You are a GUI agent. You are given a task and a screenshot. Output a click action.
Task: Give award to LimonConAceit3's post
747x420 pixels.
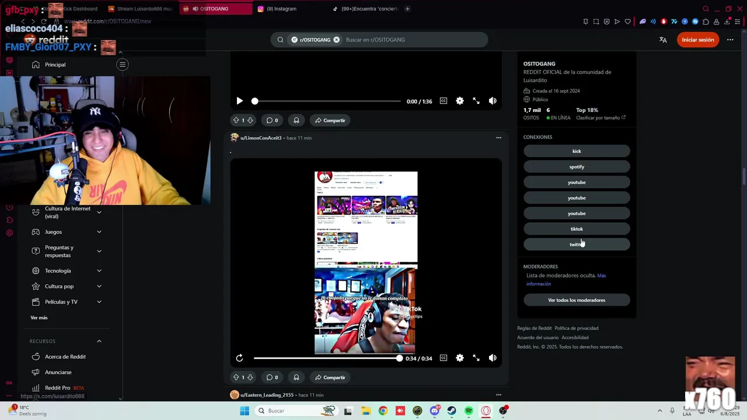coord(296,377)
